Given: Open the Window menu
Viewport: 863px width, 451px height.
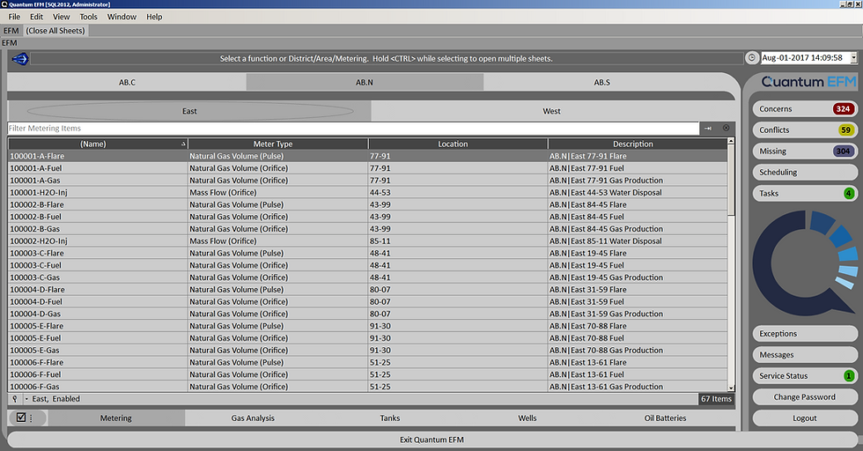Looking at the screenshot, I should (x=122, y=17).
